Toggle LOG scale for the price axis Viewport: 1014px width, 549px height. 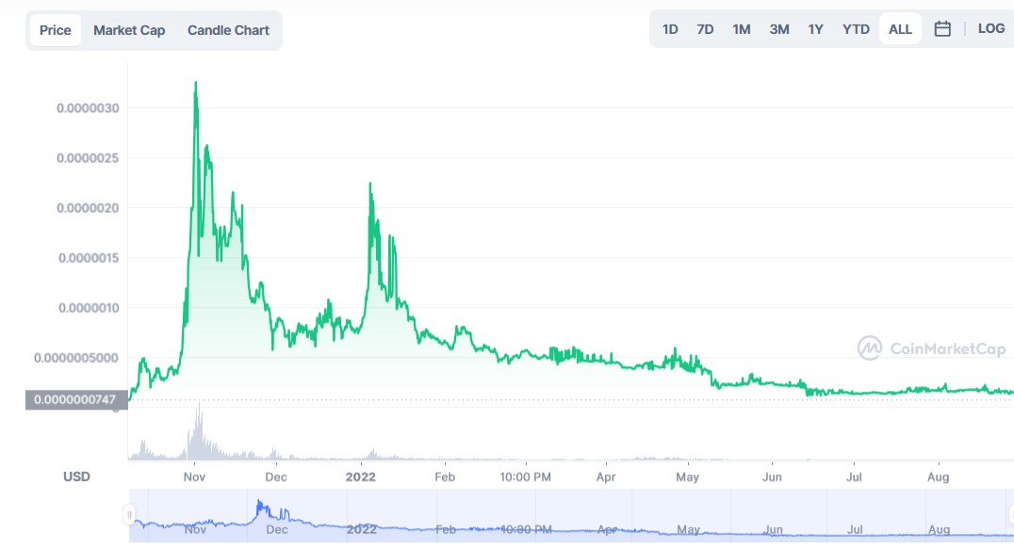tap(991, 28)
